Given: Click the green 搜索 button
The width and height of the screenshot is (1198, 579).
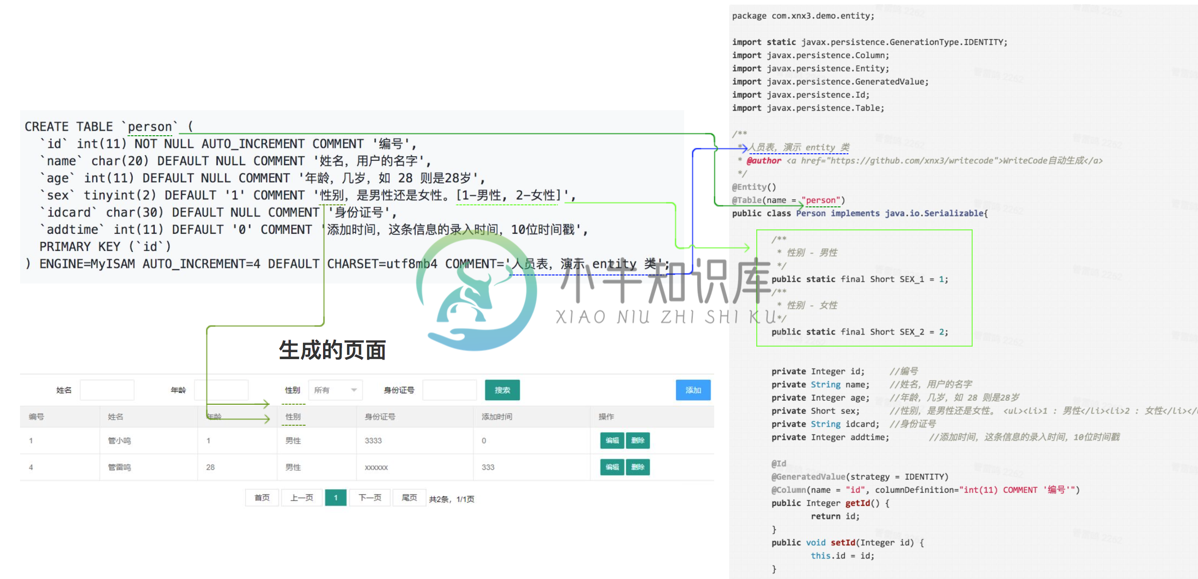Looking at the screenshot, I should (502, 390).
